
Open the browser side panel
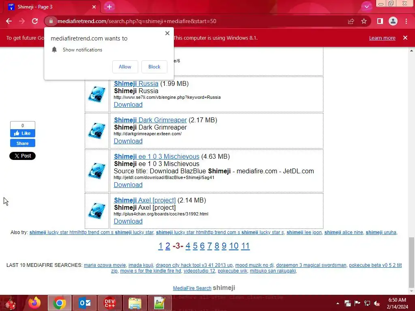point(380,21)
